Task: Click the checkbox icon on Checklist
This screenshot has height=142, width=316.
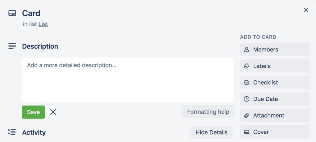Action: click(247, 83)
